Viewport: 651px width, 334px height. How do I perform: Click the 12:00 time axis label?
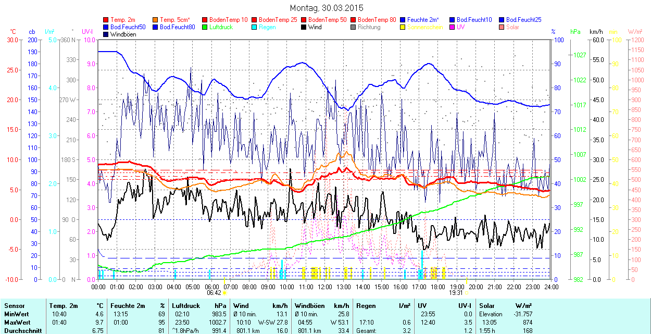pyautogui.click(x=325, y=287)
